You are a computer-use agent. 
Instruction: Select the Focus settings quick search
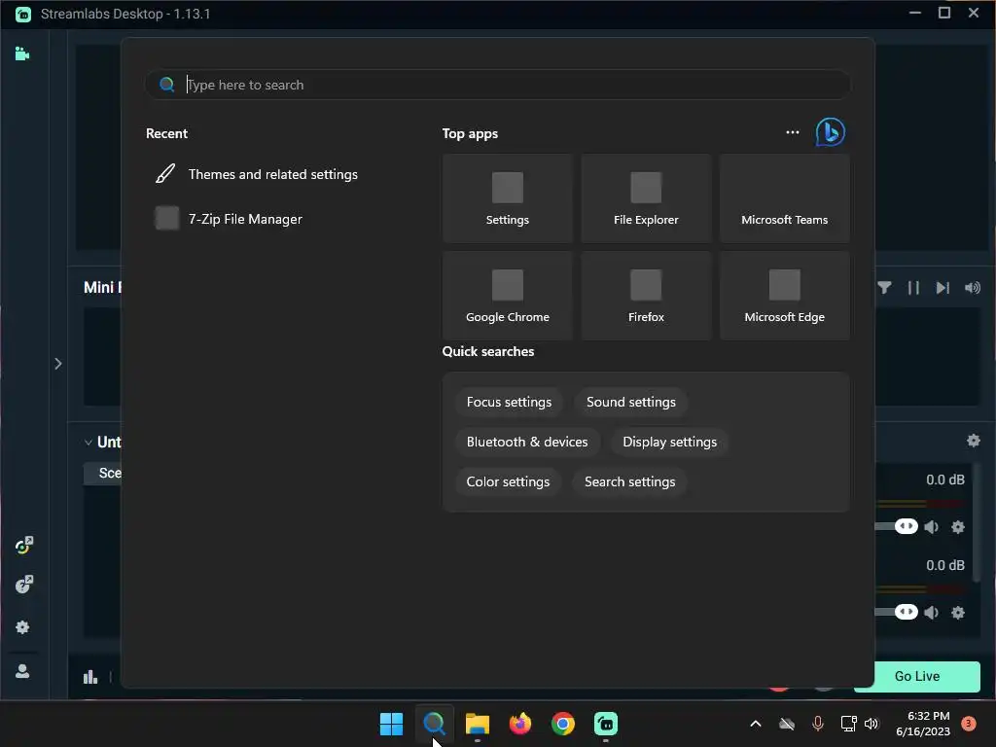[x=509, y=402]
